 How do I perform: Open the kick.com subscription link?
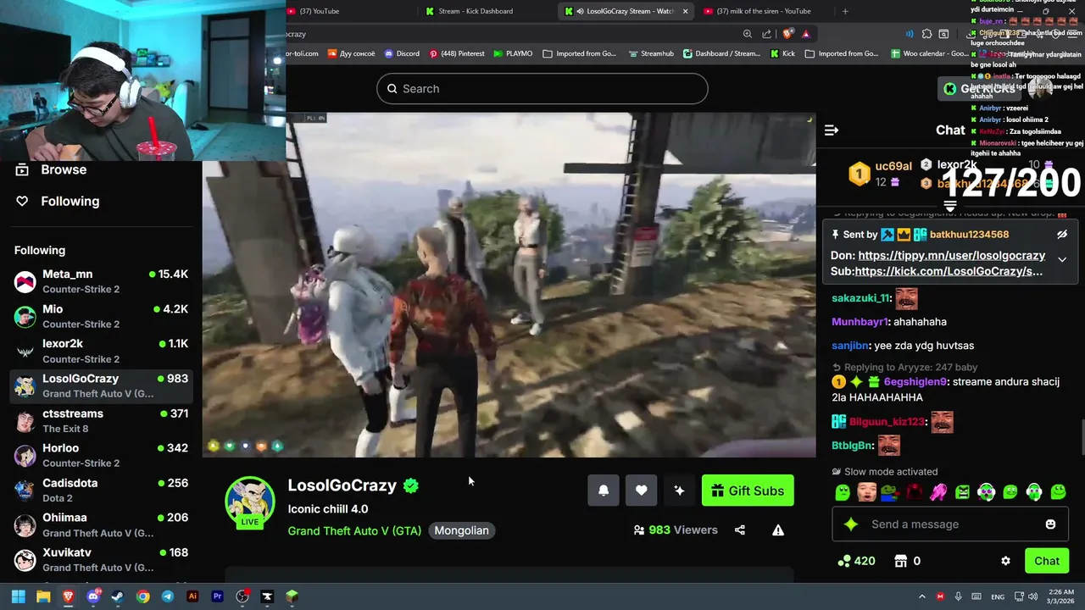click(x=949, y=271)
